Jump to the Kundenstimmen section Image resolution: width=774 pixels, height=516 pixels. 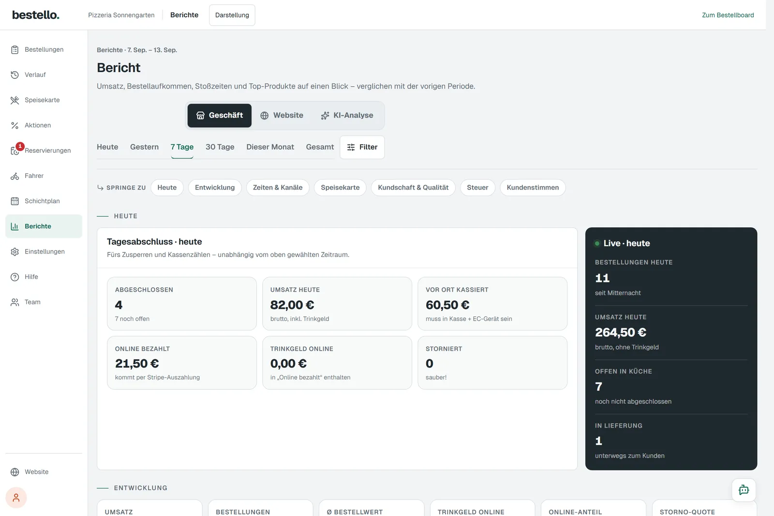coord(533,188)
